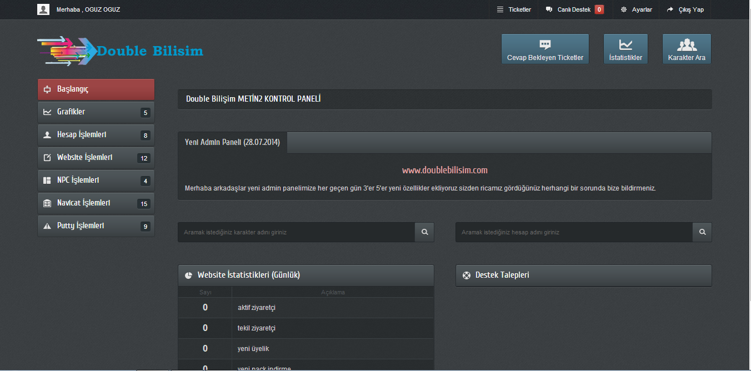Open Cevap Bekleyen Ticketler button
The width and height of the screenshot is (751, 371).
pyautogui.click(x=545, y=49)
